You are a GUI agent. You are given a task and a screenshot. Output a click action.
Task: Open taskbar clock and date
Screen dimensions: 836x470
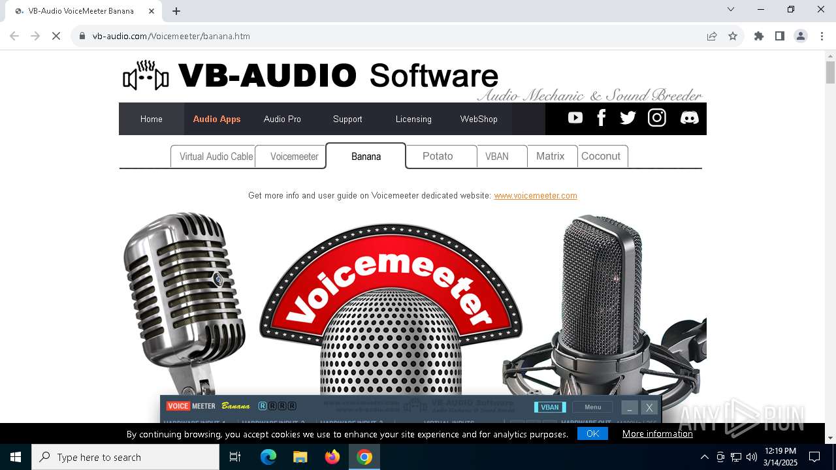780,457
